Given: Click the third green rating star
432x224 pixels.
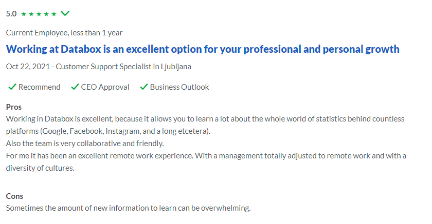Looking at the screenshot, I should click(x=39, y=14).
